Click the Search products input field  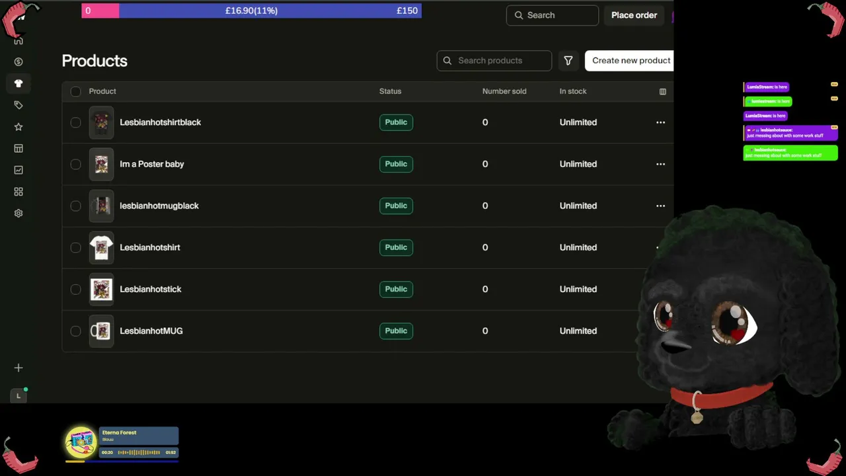click(x=494, y=60)
